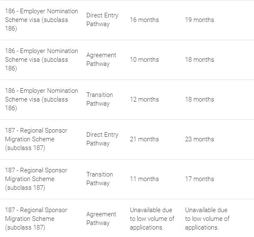The height and width of the screenshot is (237, 254).
Task: Select the "19 months" cell
Action: [200, 20]
